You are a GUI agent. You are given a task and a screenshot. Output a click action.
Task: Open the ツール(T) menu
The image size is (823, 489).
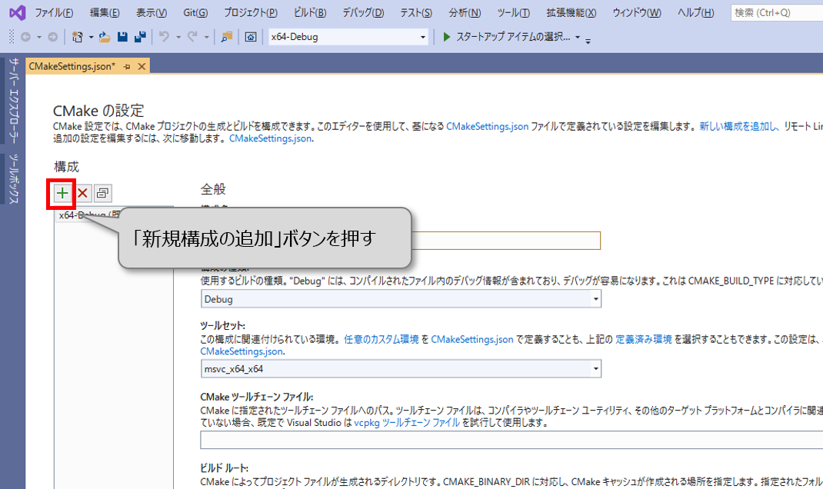pyautogui.click(x=513, y=12)
